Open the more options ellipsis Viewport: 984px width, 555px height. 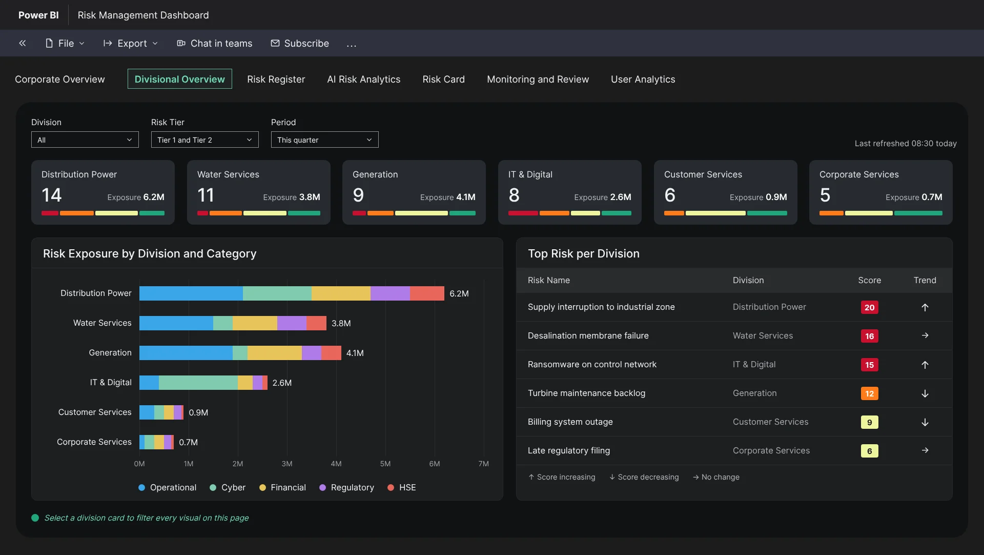(351, 45)
